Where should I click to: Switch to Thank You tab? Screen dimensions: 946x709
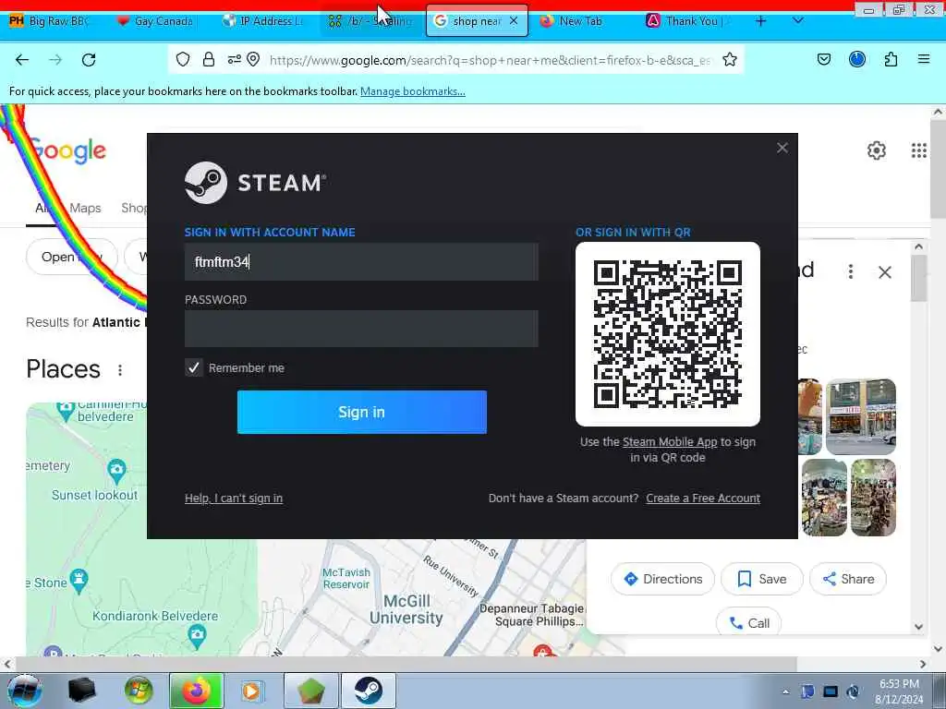(687, 21)
